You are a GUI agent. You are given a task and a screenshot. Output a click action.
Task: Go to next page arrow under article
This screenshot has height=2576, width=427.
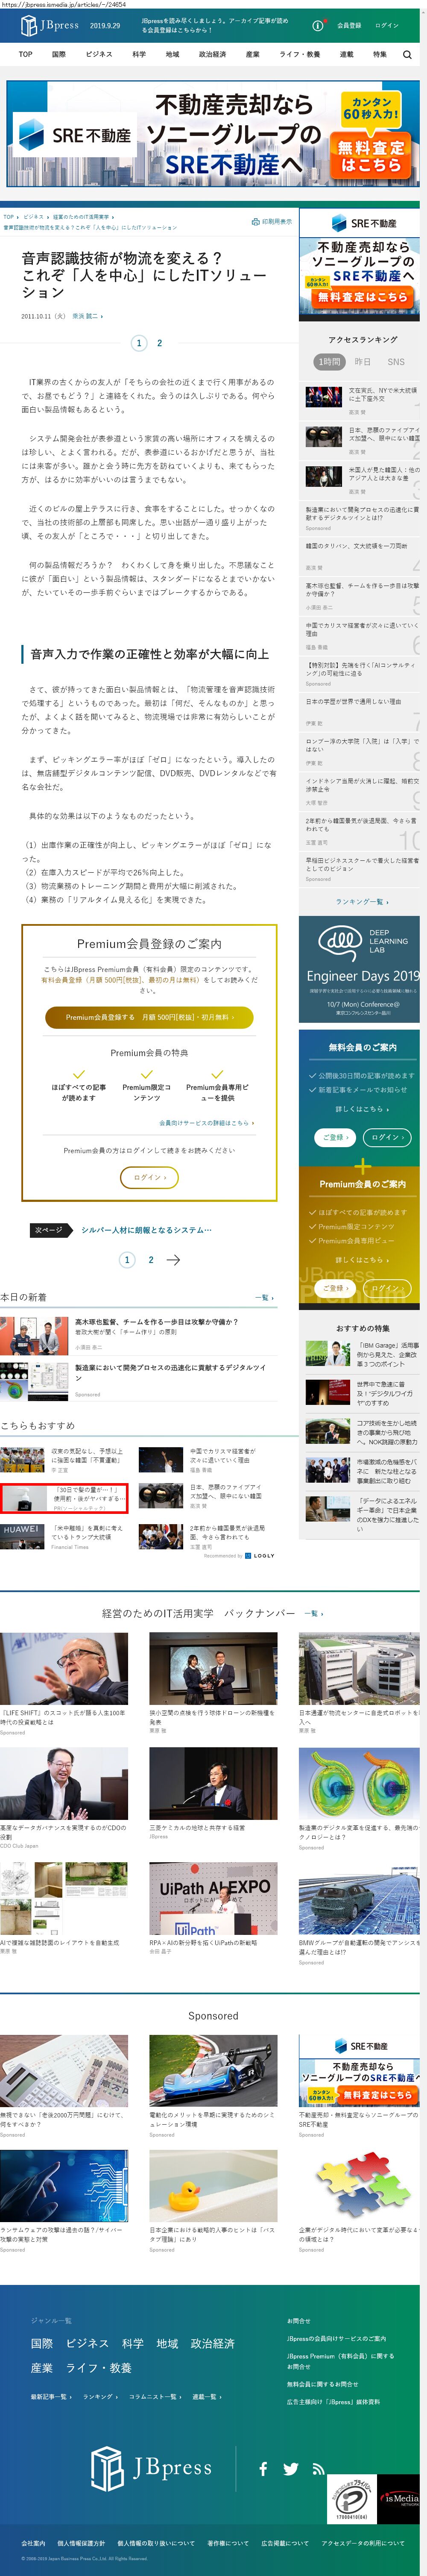pyautogui.click(x=173, y=1260)
